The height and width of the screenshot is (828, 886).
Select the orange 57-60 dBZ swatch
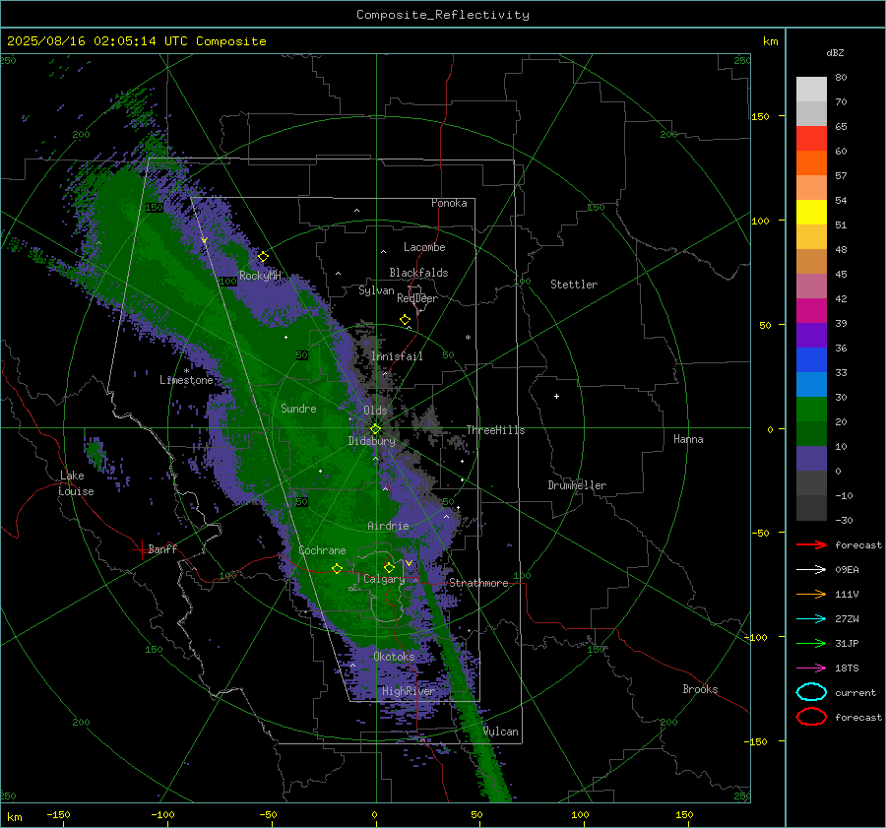coord(811,163)
